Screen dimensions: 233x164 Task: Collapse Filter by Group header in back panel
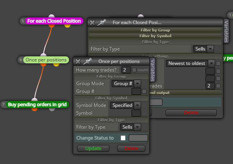(x=155, y=30)
